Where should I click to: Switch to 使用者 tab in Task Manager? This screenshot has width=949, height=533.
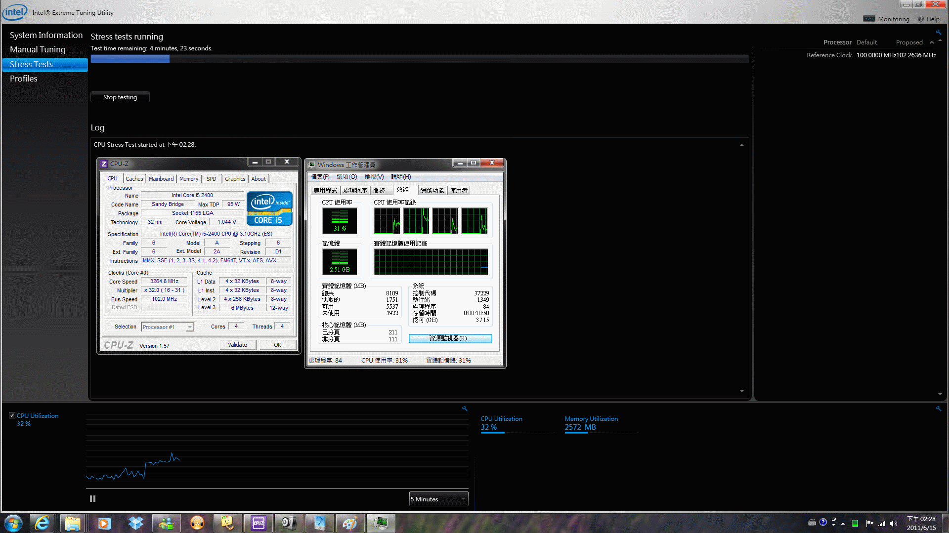[459, 191]
